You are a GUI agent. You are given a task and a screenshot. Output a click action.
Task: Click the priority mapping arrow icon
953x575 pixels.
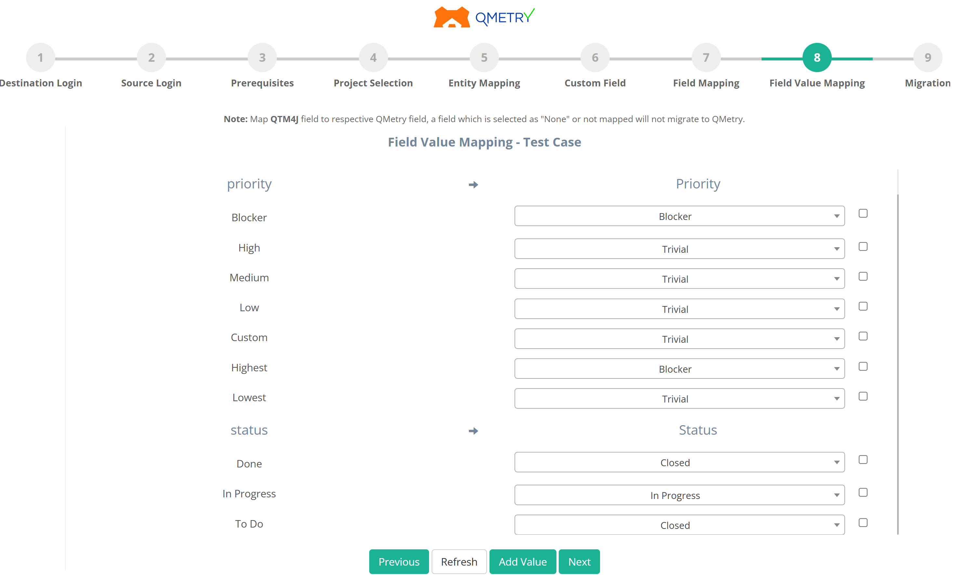[473, 185]
